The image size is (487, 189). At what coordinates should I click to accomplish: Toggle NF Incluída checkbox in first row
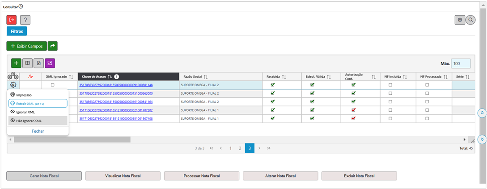[x=390, y=85]
